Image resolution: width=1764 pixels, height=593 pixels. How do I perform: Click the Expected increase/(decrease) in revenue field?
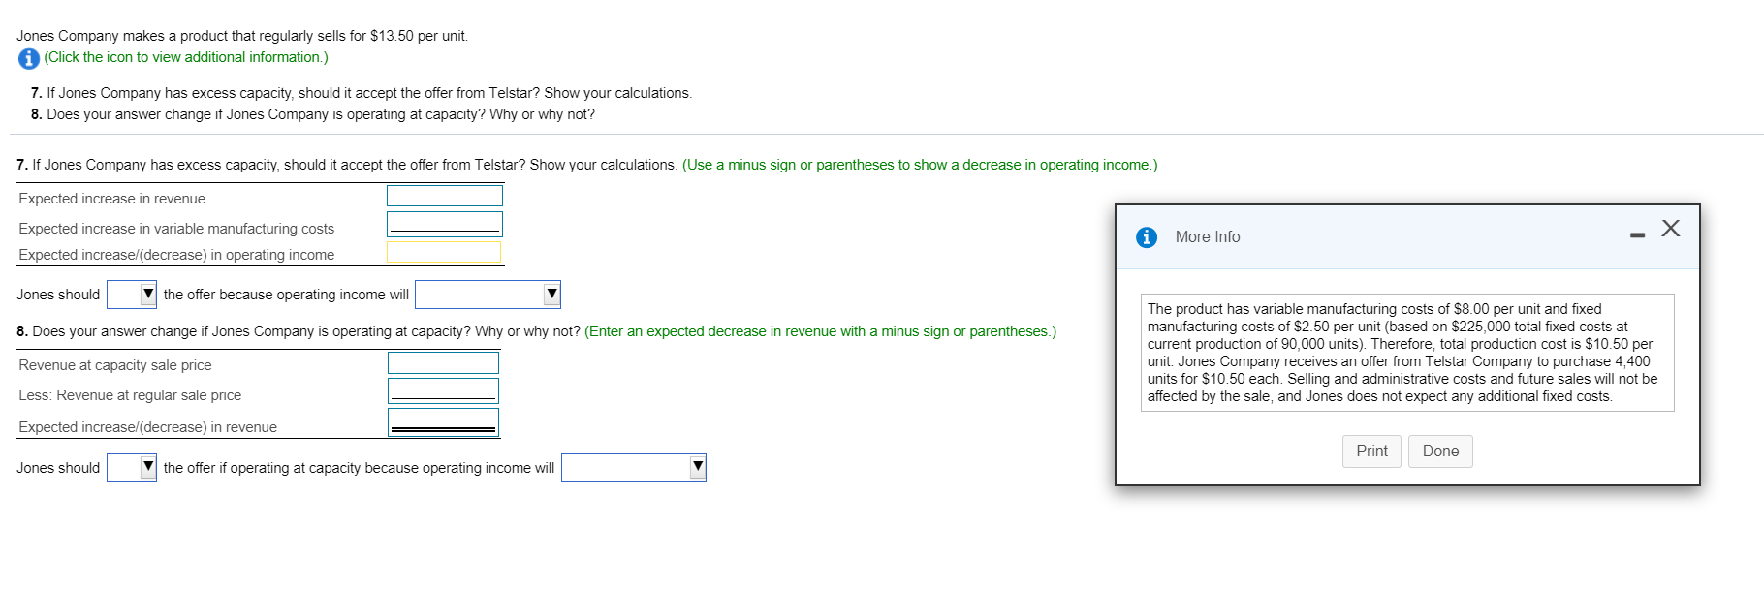tap(443, 421)
